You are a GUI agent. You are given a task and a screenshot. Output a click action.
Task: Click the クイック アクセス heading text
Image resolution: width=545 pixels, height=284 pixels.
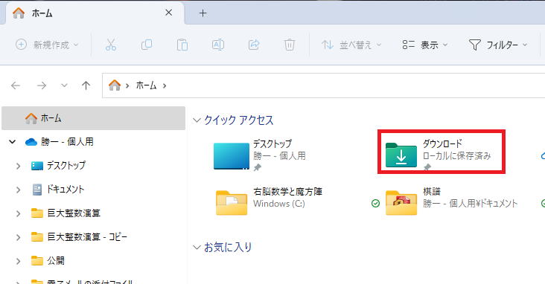pyautogui.click(x=238, y=120)
